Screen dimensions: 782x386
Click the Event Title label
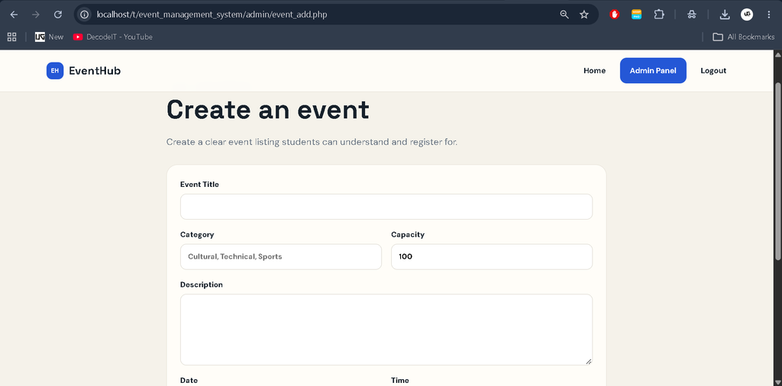pos(199,185)
